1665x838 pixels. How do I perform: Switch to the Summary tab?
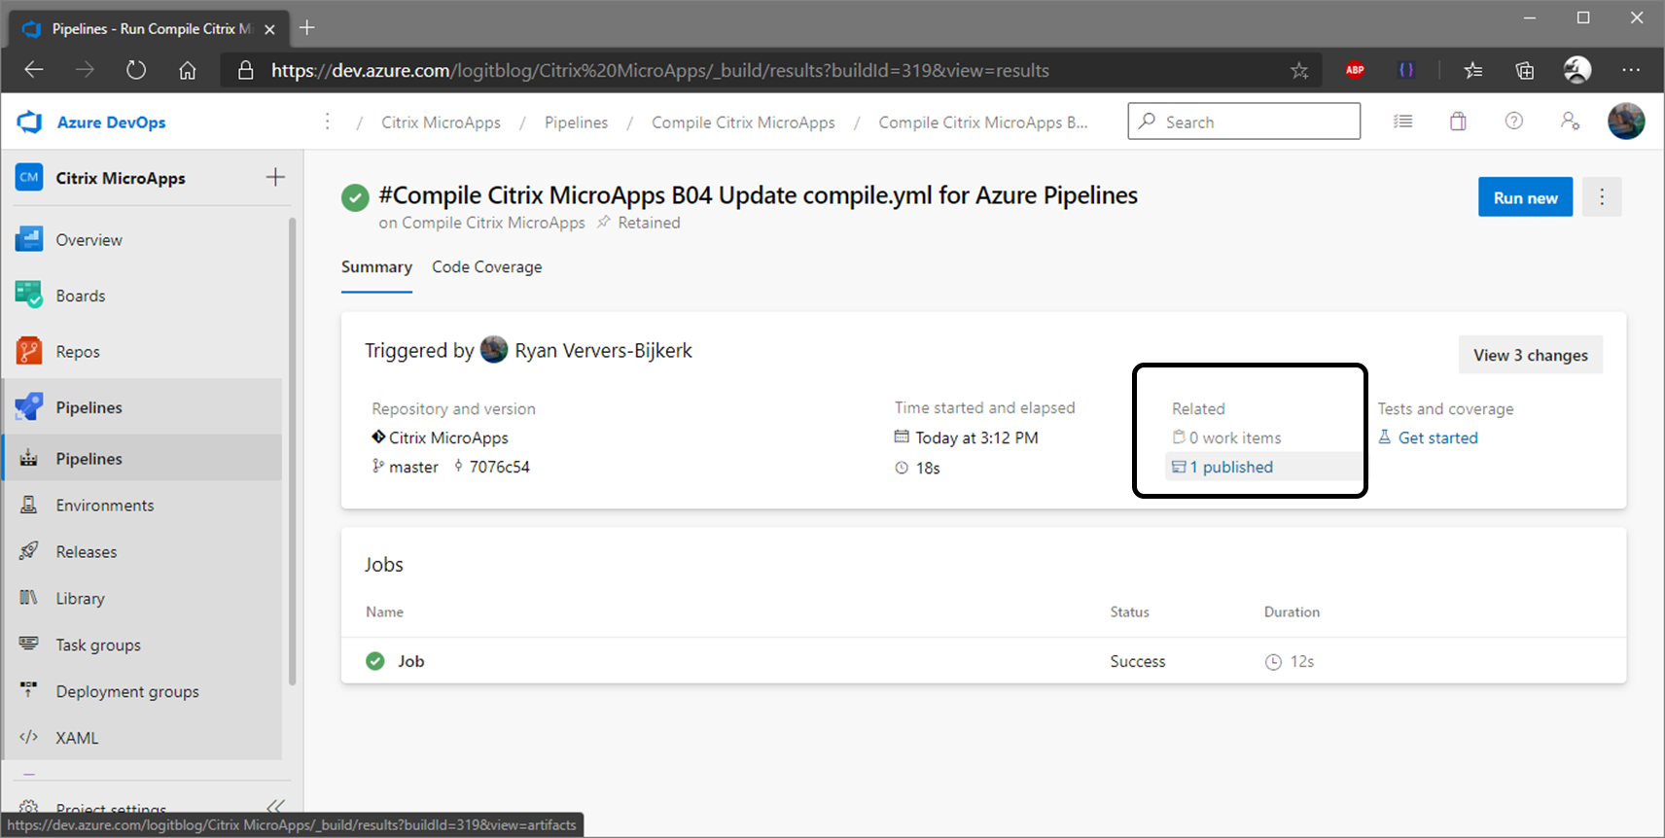point(376,267)
